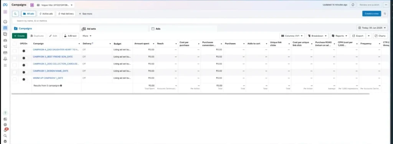Click the search magnifier button beside All ads

coord(15,14)
